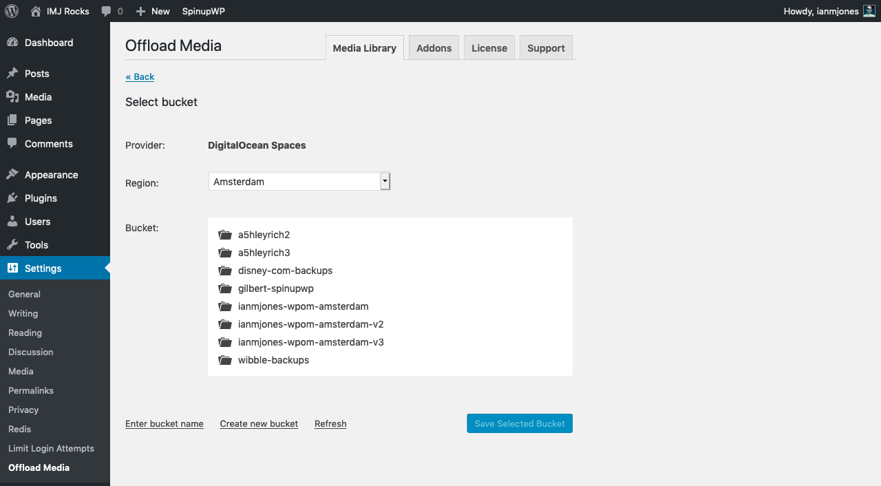Switch to the Media Library tab
881x486 pixels.
[364, 48]
